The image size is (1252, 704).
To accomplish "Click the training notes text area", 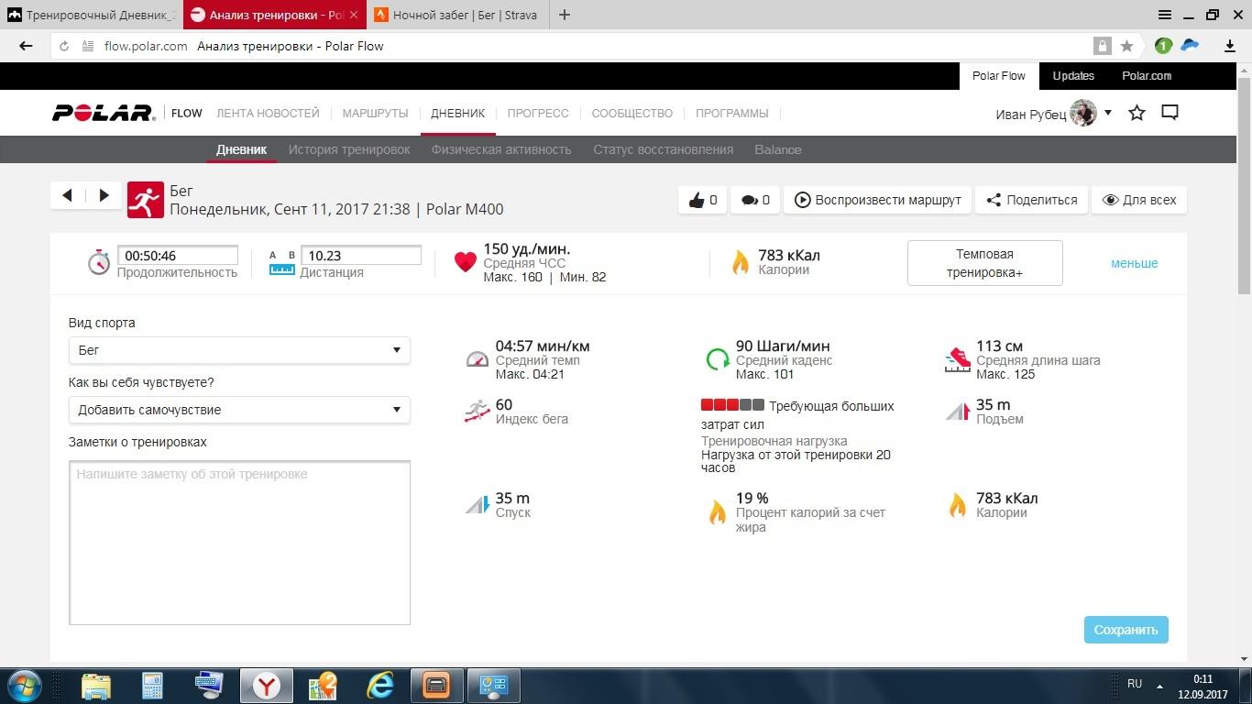I will coord(239,543).
